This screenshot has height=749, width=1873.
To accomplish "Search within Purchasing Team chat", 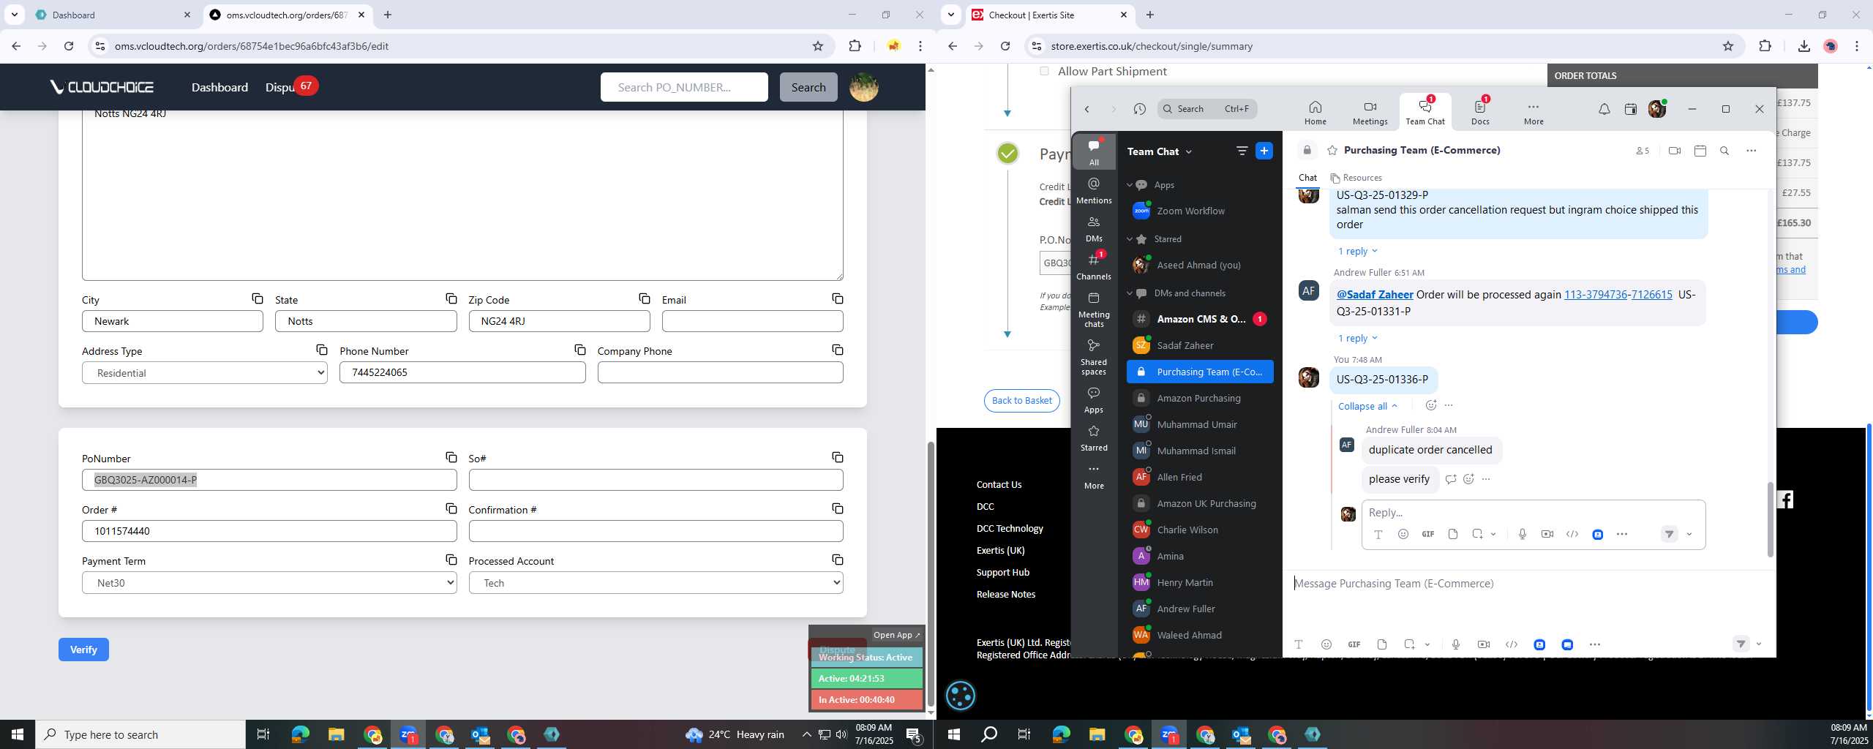I will pos(1724,151).
